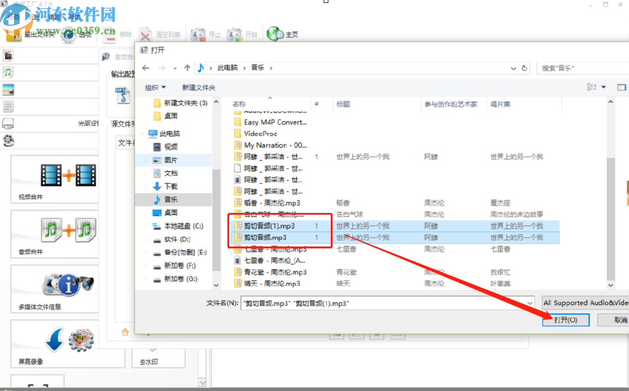This screenshot has width=629, height=391.
Task: Click the orange home icon in audio joiner window
Action: point(125,331)
